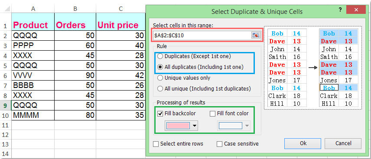
Task: Select column B header
Action: tap(75, 9)
